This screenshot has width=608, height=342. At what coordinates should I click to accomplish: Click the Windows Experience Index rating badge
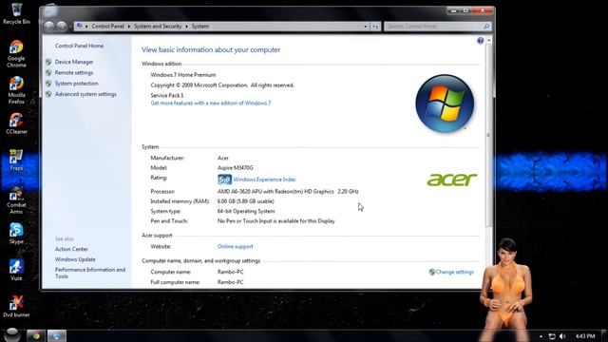(224, 180)
